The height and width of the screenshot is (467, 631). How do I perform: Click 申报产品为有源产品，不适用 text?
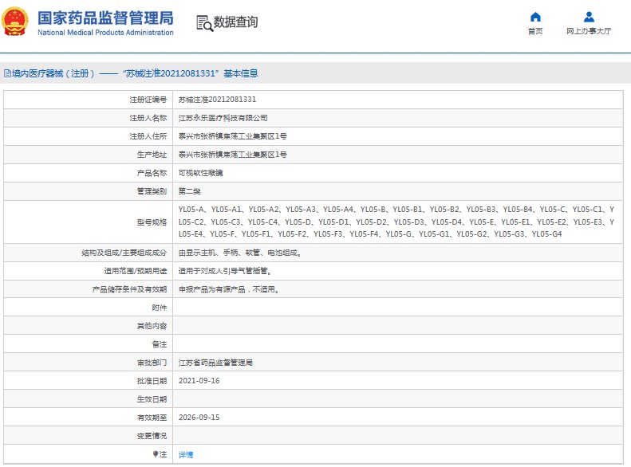tap(229, 289)
